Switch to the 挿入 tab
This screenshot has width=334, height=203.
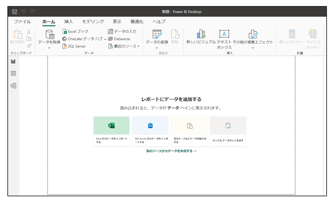68,21
